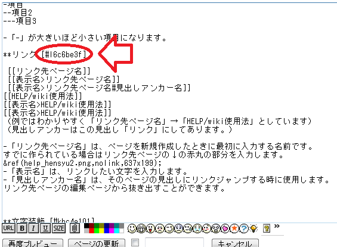Click the 再度プレビュー button

click(33, 243)
